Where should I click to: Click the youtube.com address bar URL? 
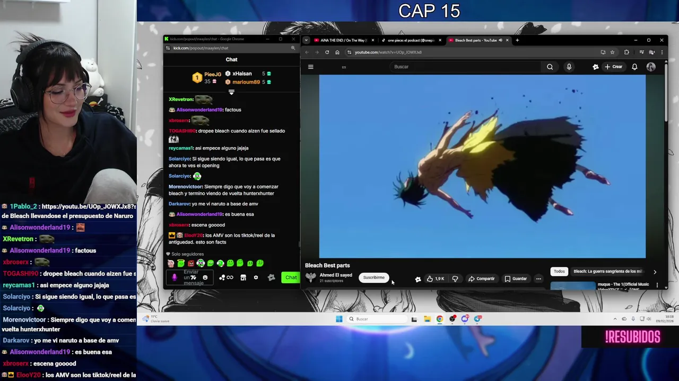click(x=388, y=52)
